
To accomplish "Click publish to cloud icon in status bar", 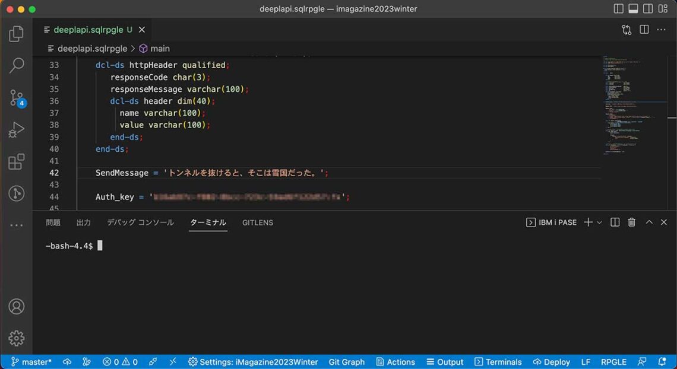I will (x=67, y=362).
